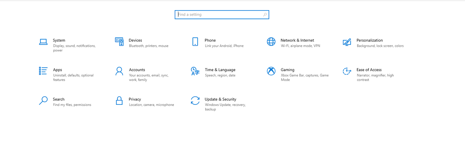Open Time & Language settings title
The image size is (465, 161).
tap(220, 70)
